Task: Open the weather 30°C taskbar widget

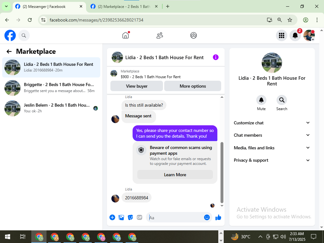Action: click(x=241, y=237)
